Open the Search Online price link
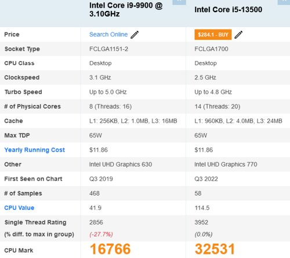 pyautogui.click(x=108, y=34)
